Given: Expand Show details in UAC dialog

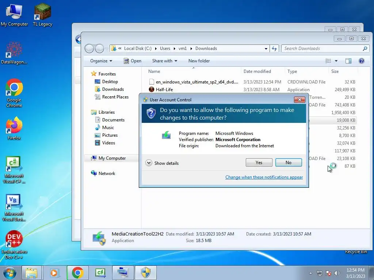Looking at the screenshot, I should [162, 163].
